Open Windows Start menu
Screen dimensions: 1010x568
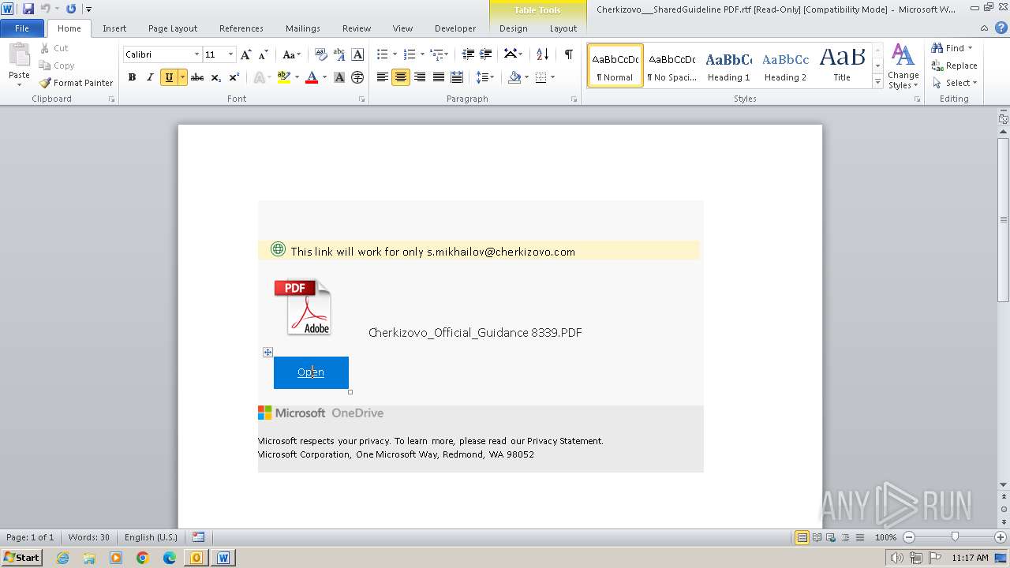click(x=21, y=558)
